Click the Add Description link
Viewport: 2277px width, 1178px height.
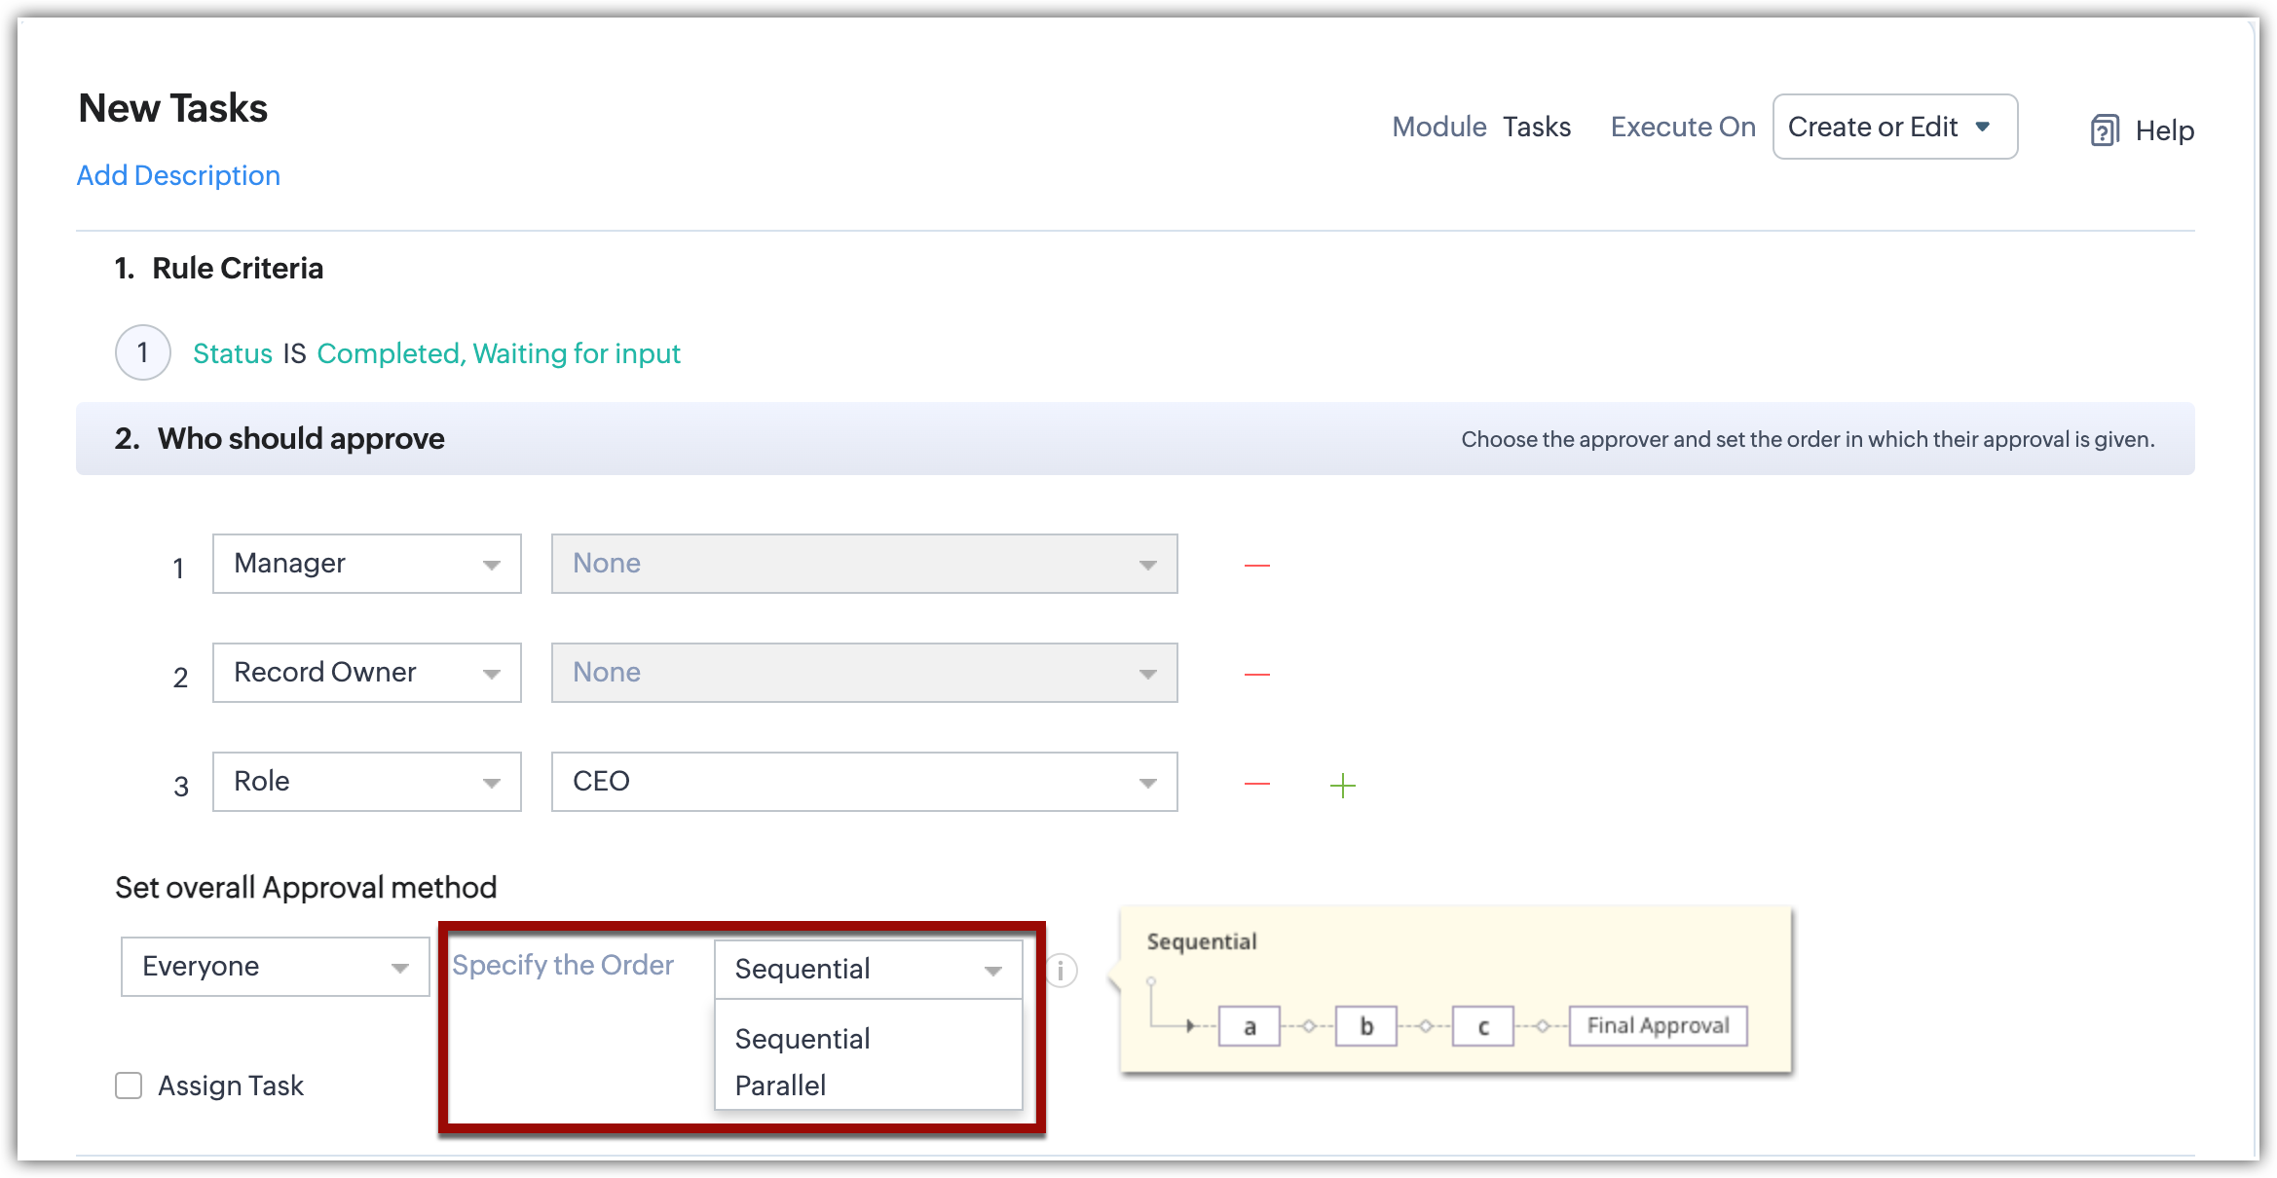point(178,175)
